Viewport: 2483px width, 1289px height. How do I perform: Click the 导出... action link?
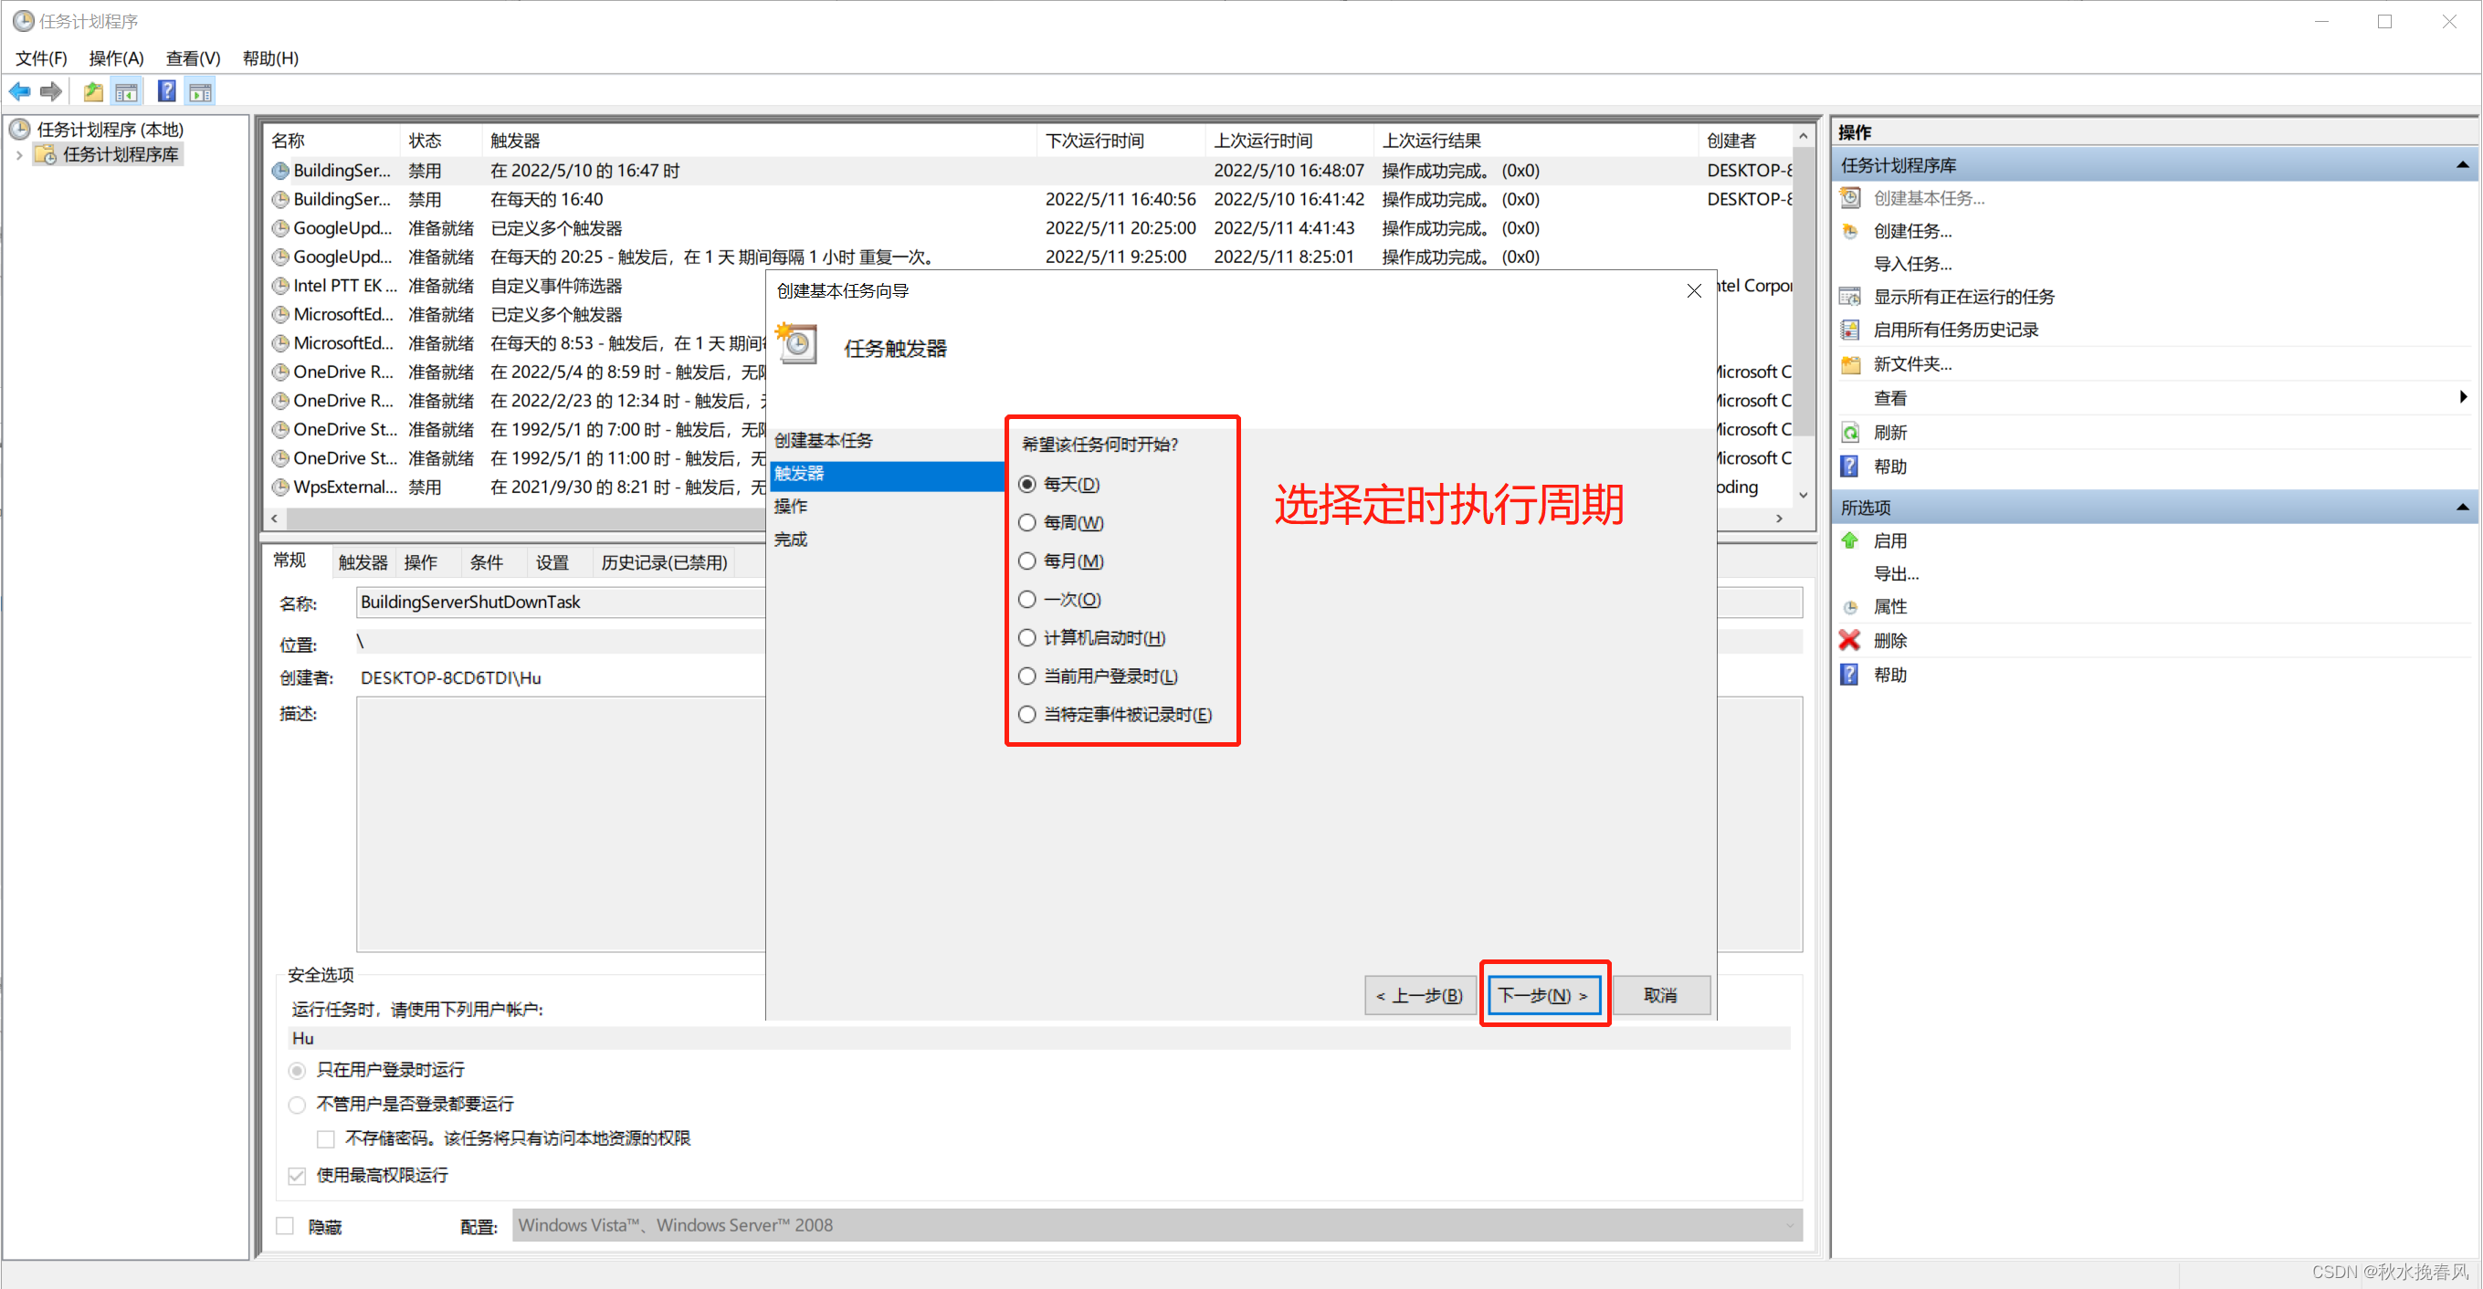point(1895,574)
